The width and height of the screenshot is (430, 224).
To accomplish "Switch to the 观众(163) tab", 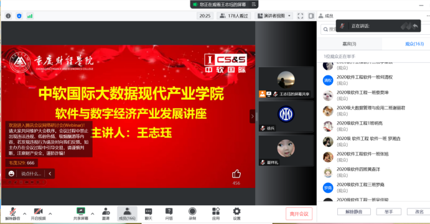I will click(414, 44).
